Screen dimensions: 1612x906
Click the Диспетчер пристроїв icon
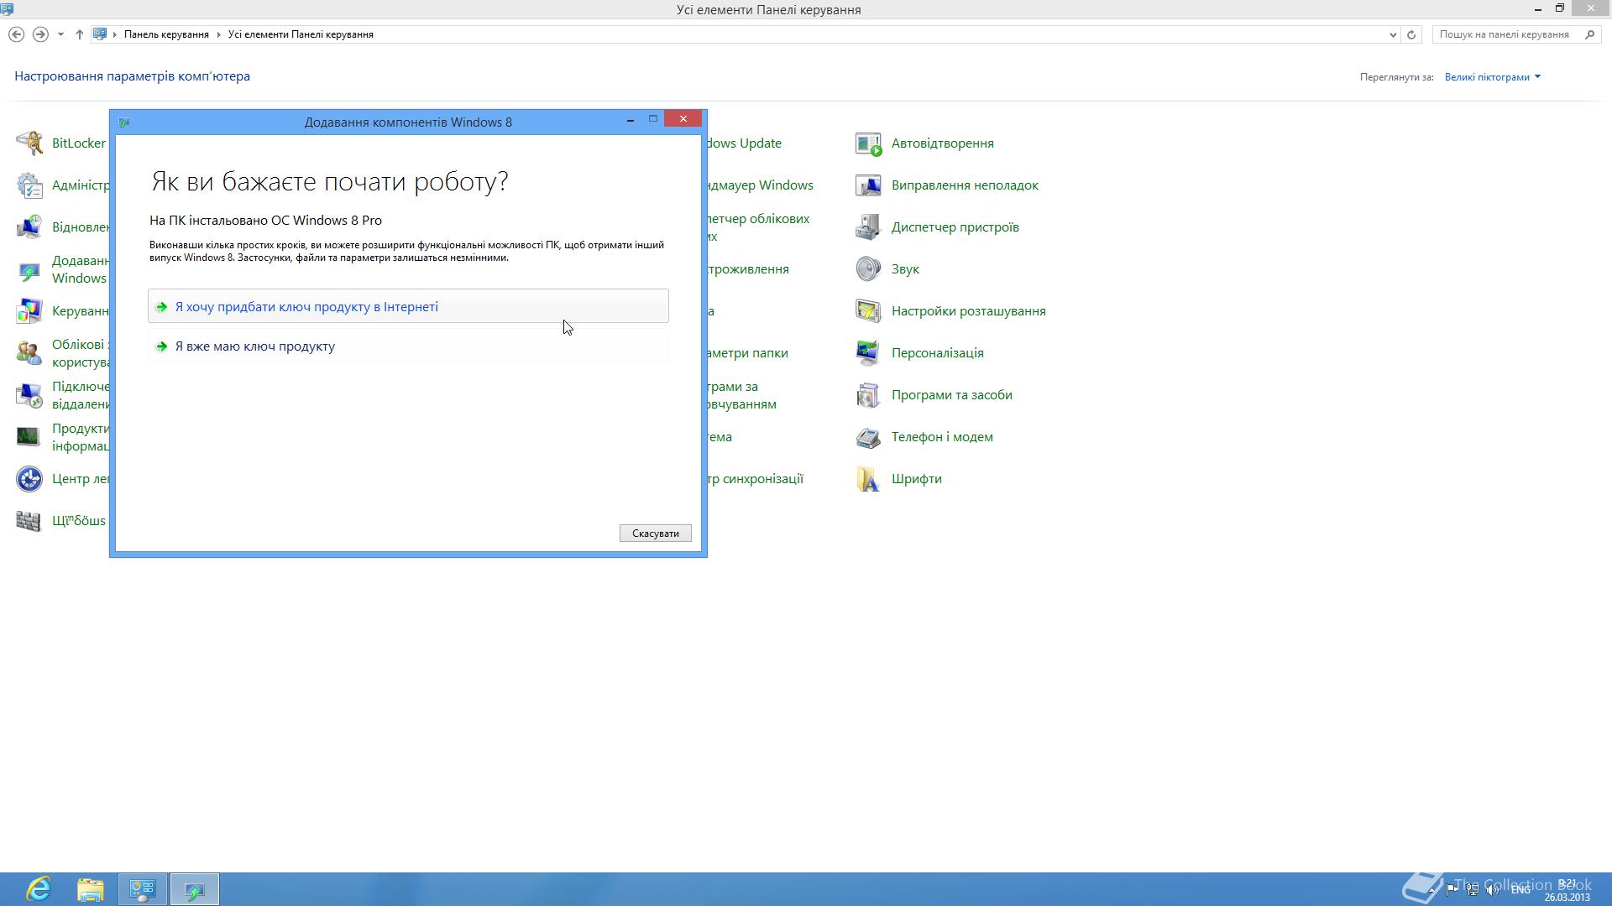[868, 227]
